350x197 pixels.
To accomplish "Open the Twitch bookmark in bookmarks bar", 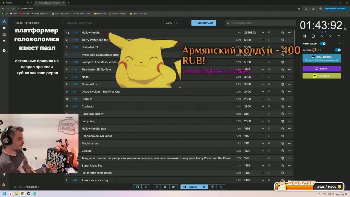I will coord(14,13).
